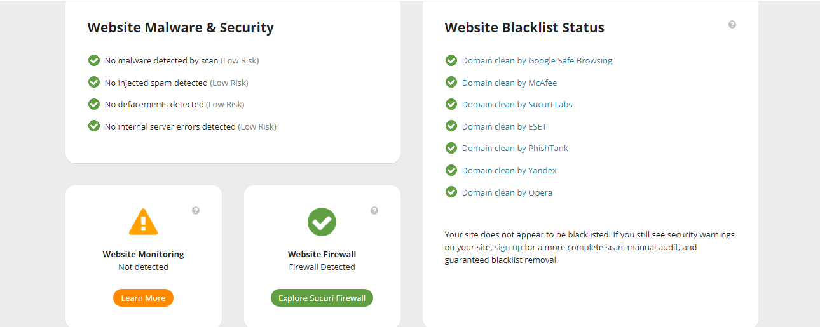
Task: Click the Website Malware & Security heading
Action: pyautogui.click(x=181, y=28)
